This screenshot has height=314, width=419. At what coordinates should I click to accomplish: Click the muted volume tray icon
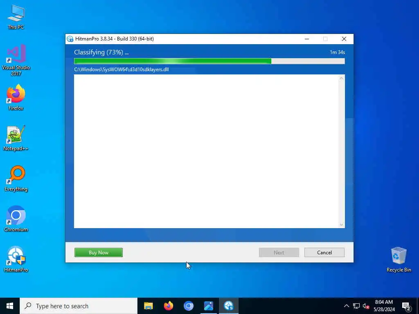tap(366, 306)
